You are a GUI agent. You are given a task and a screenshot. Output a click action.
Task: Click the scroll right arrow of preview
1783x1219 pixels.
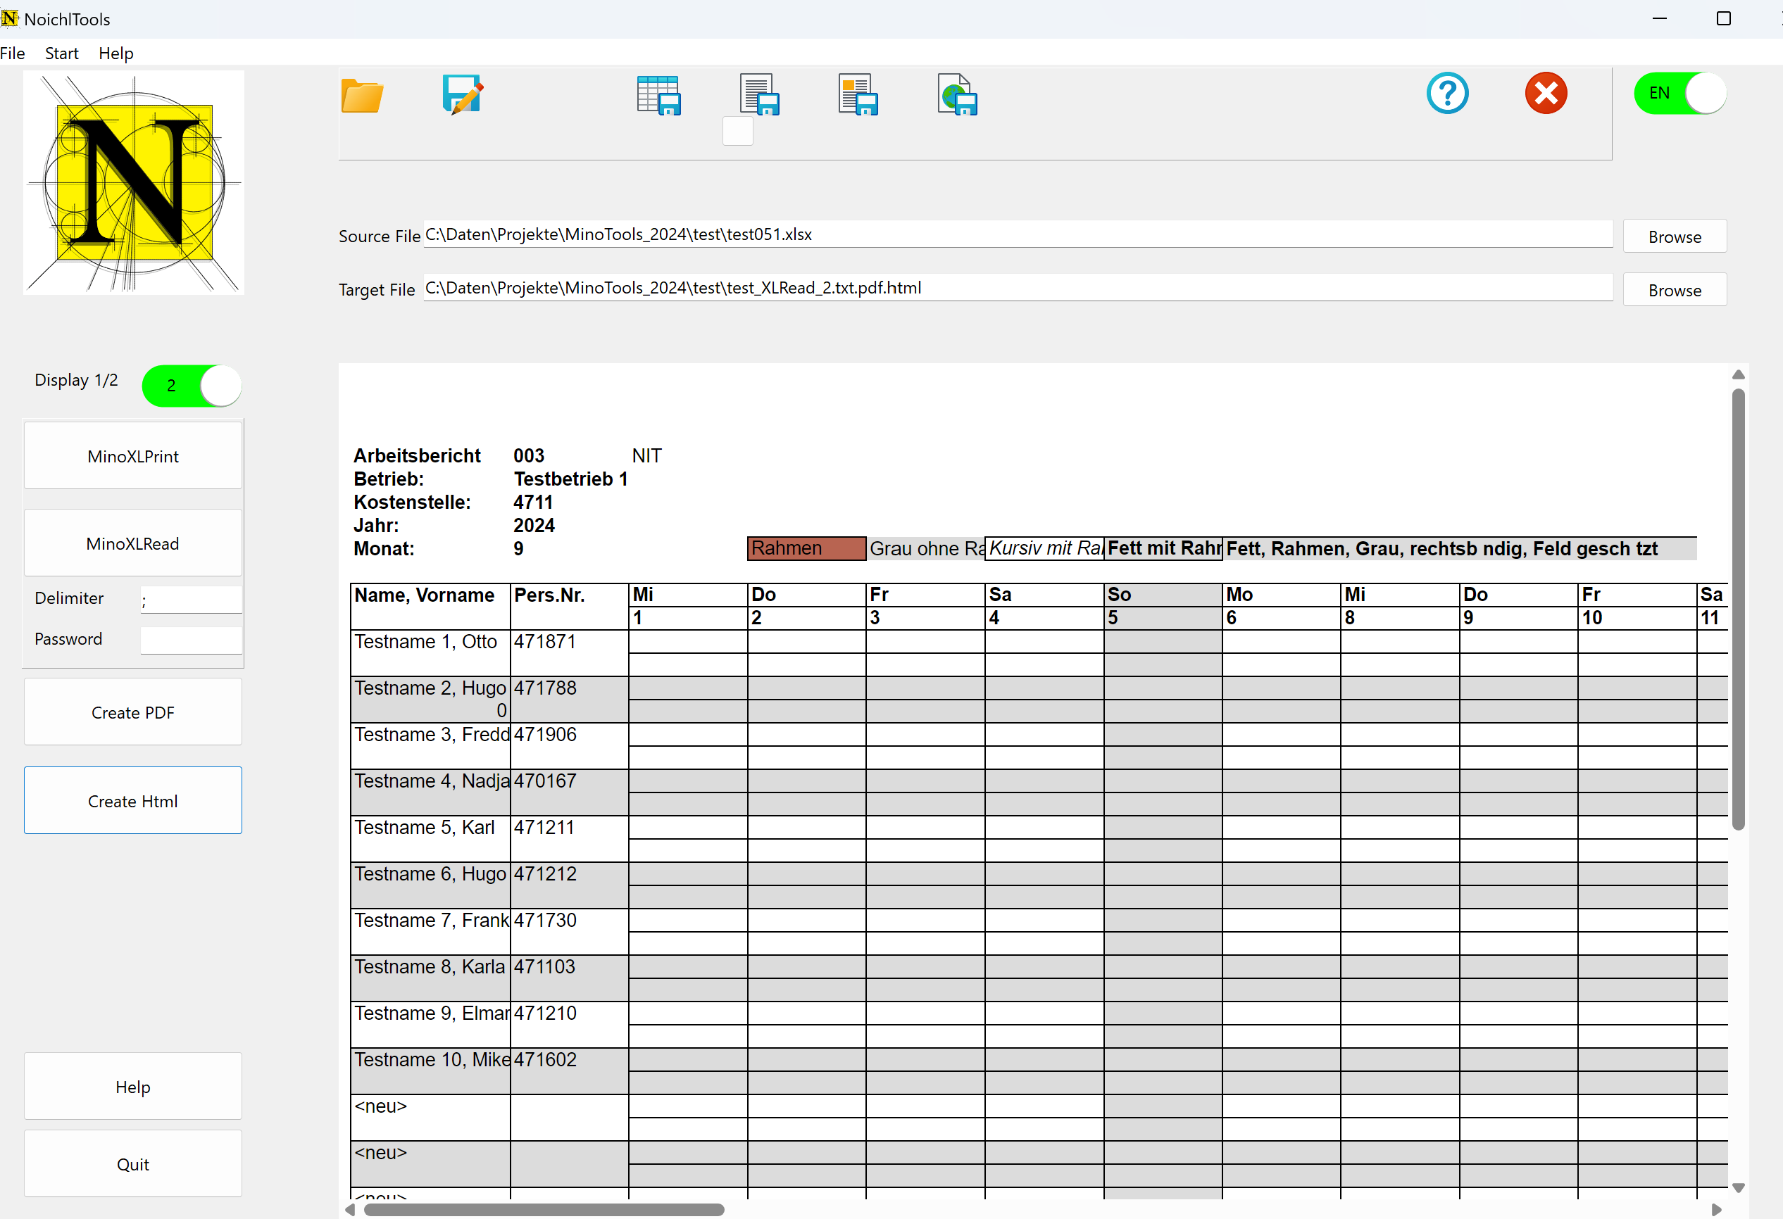tap(1717, 1210)
